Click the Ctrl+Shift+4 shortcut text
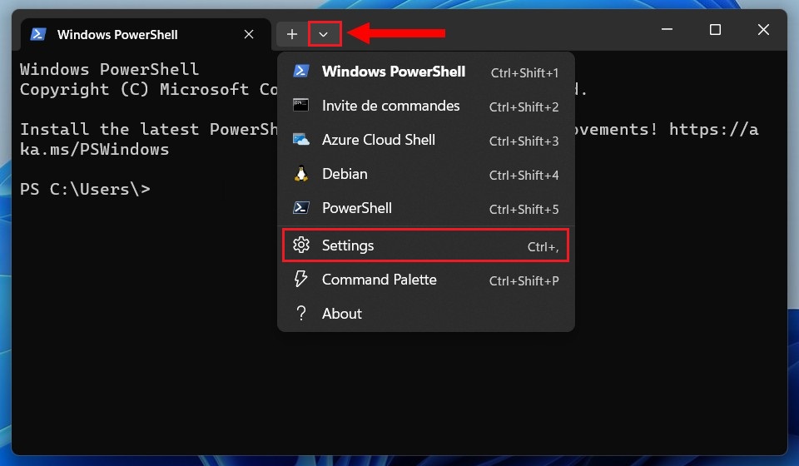 point(524,176)
